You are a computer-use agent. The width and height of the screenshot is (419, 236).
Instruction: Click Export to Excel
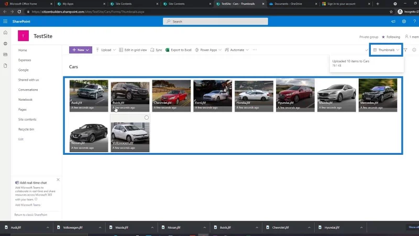click(x=178, y=50)
